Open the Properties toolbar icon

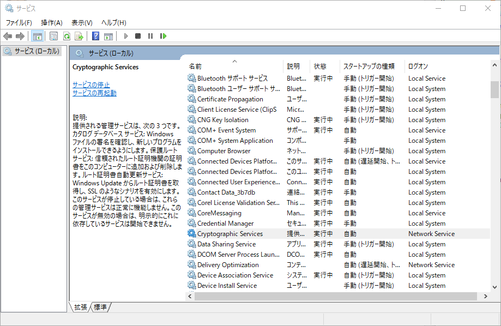(53, 36)
